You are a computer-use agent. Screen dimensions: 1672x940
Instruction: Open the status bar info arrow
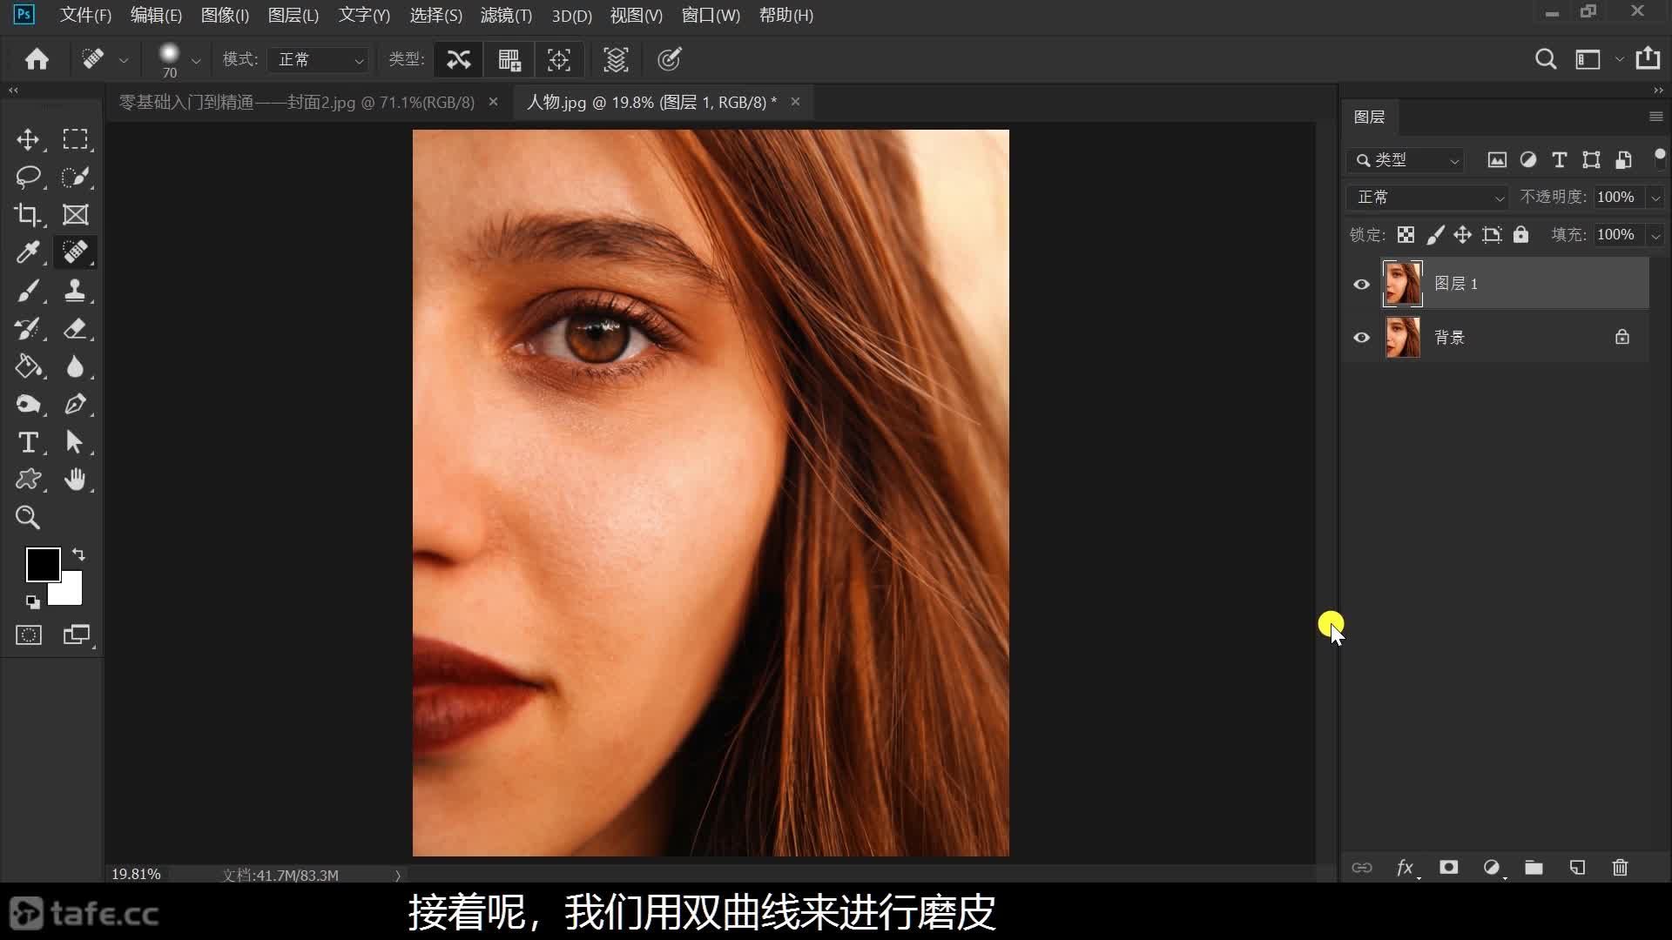click(x=398, y=876)
